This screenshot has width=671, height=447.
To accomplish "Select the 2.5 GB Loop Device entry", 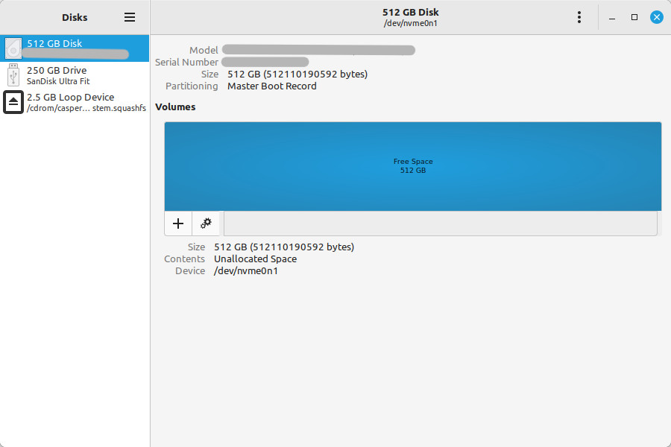I will pyautogui.click(x=75, y=102).
